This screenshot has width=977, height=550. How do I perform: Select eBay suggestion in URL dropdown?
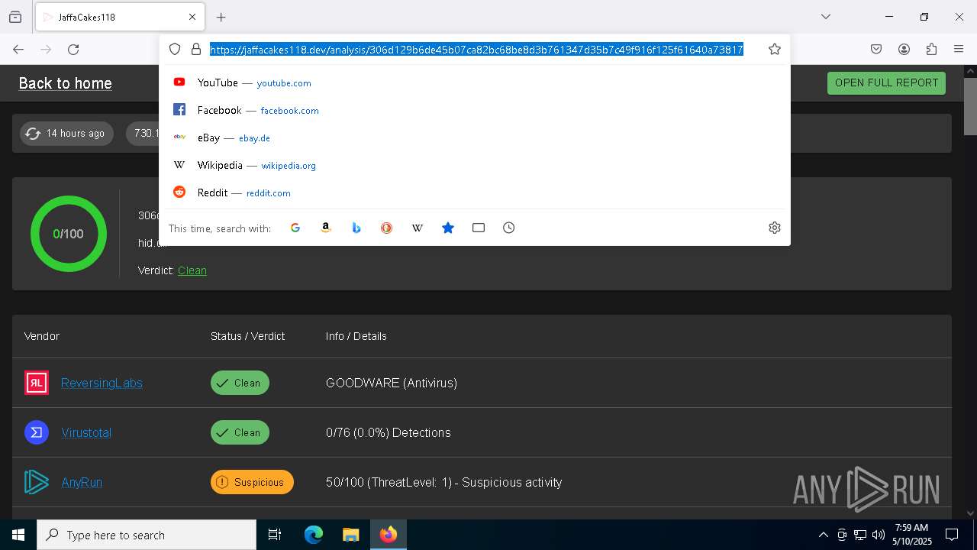(x=475, y=137)
